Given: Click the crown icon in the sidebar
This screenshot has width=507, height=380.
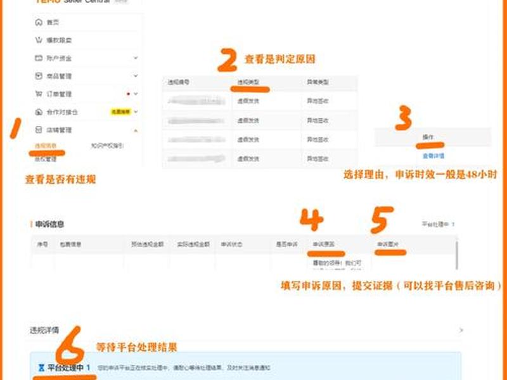Looking at the screenshot, I should (39, 40).
